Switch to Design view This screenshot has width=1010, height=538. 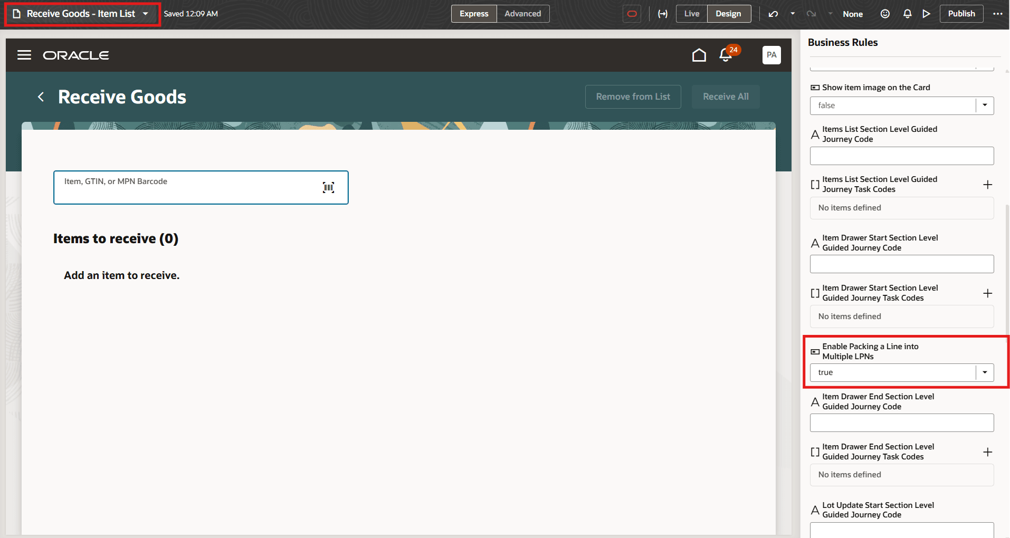(728, 14)
